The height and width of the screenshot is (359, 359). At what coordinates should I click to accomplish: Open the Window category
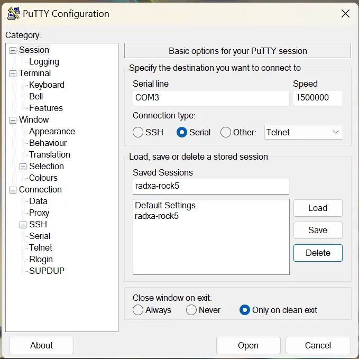(34, 119)
